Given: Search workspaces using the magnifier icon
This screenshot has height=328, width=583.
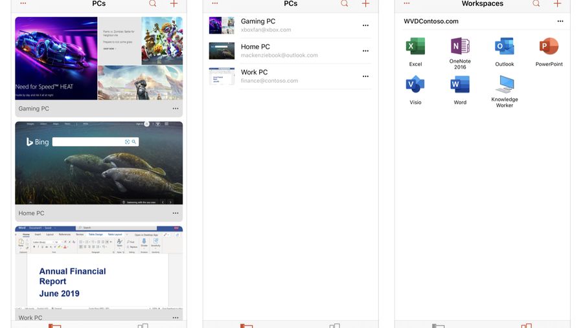Looking at the screenshot, I should coord(536,4).
